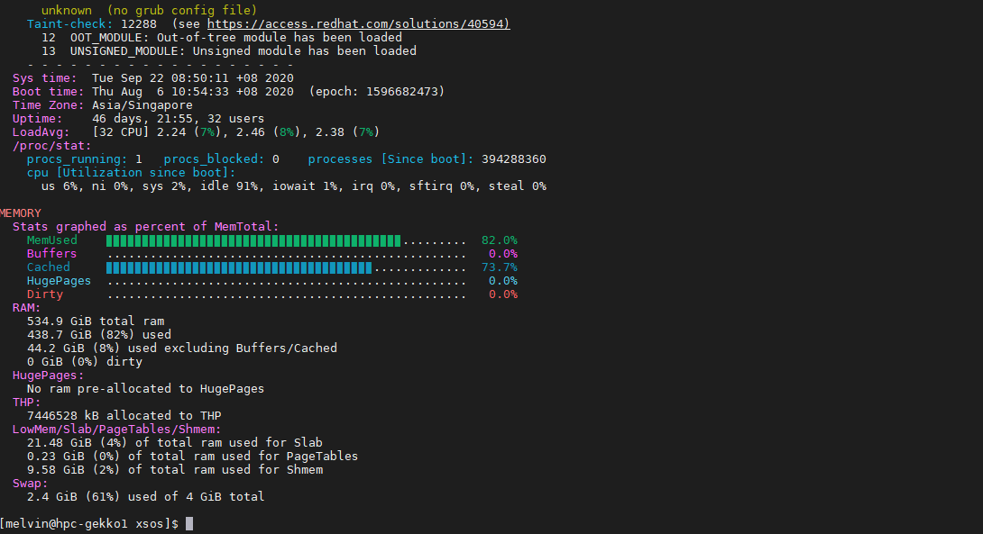Image resolution: width=983 pixels, height=534 pixels.
Task: Click the MemUsed green usage bar
Action: [253, 240]
